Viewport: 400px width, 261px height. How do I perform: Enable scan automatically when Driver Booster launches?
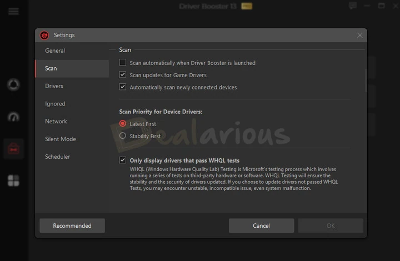[x=123, y=63]
